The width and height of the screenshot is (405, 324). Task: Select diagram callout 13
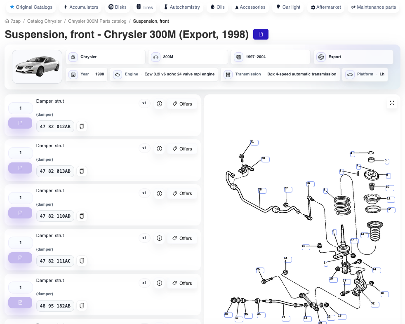[365, 235]
